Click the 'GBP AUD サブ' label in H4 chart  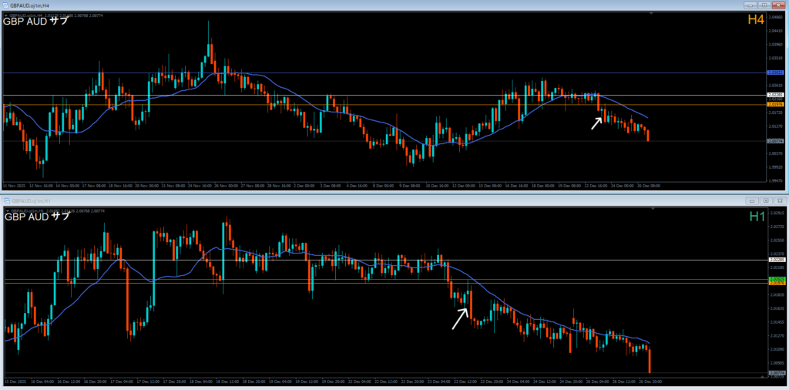(x=35, y=22)
